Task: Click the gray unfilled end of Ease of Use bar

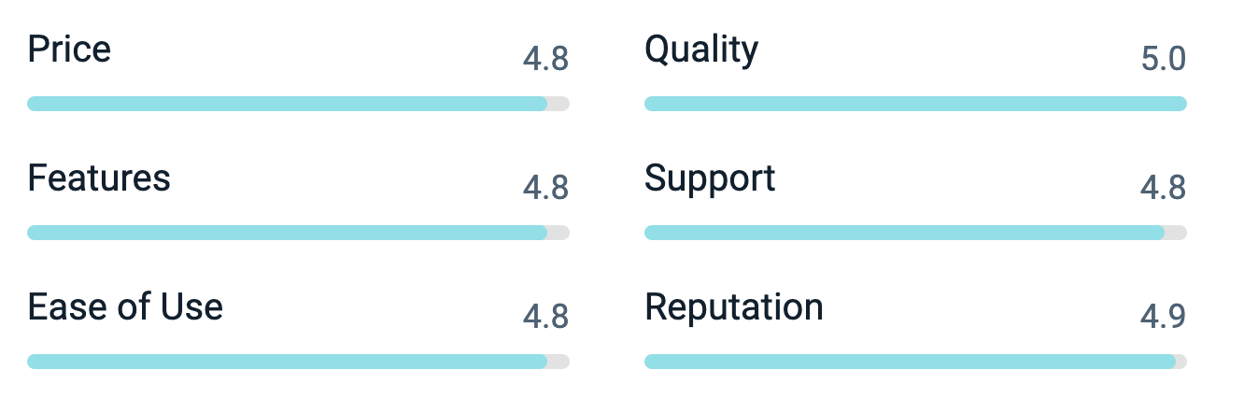Action: (x=558, y=362)
